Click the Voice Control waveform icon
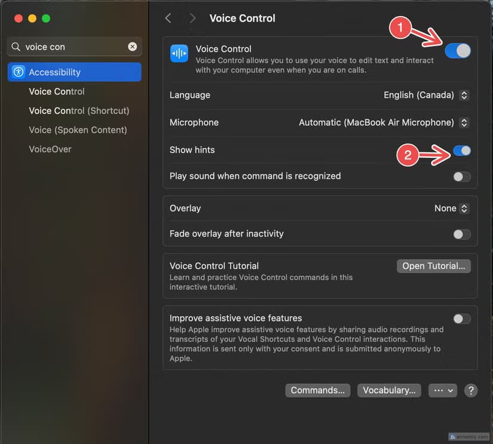The image size is (493, 444). coord(179,53)
